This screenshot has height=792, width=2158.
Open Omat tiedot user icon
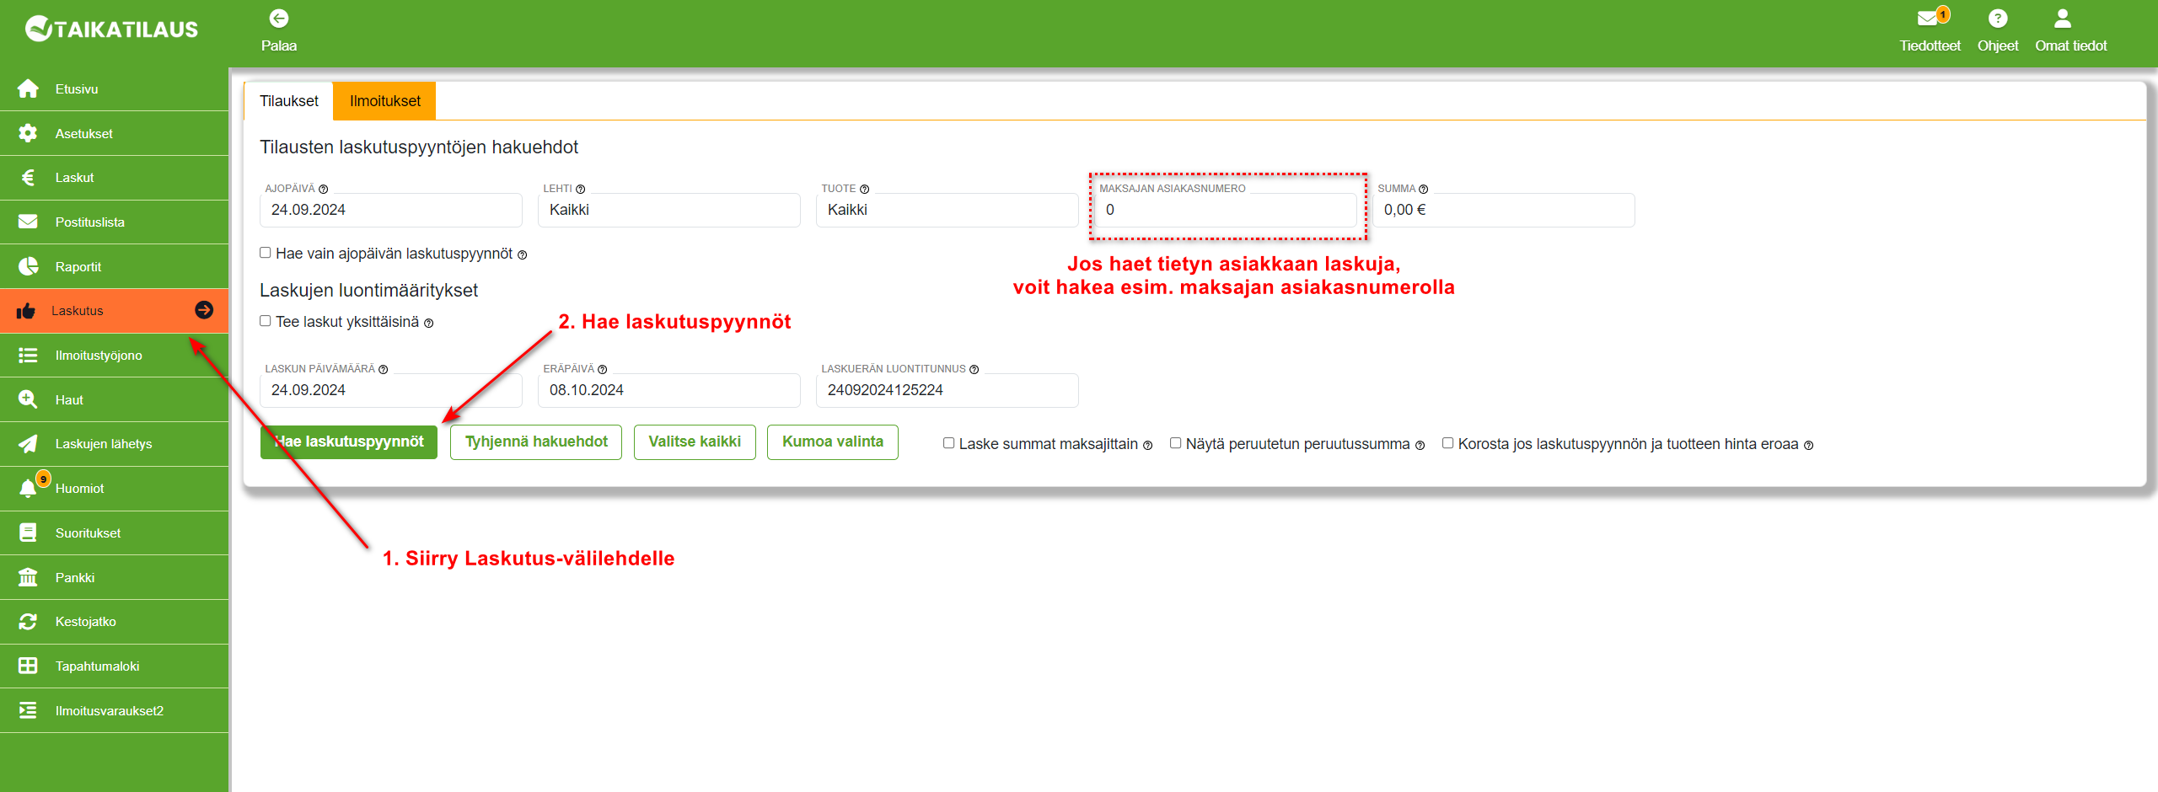[2063, 19]
